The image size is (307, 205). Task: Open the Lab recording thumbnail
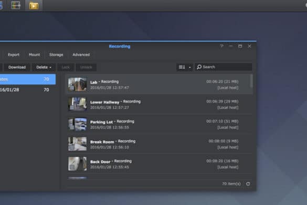pos(77,84)
